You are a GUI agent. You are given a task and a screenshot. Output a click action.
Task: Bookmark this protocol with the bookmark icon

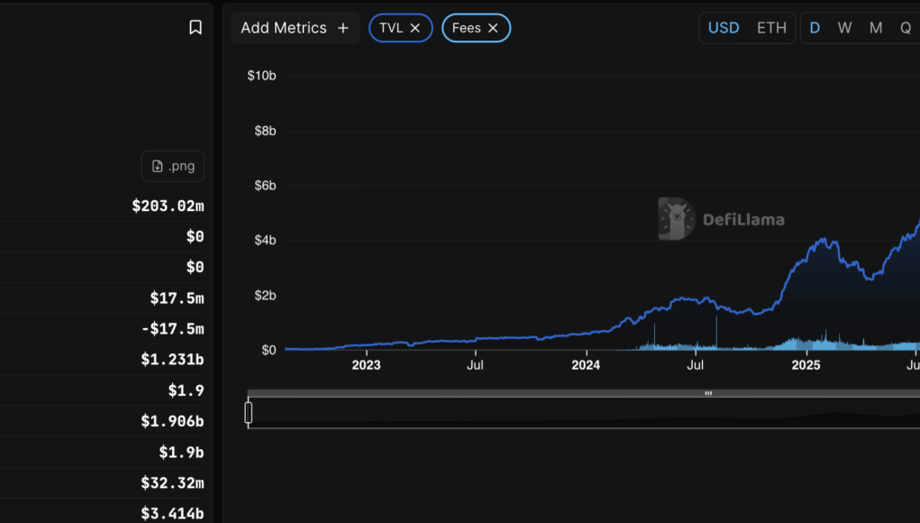(x=196, y=27)
